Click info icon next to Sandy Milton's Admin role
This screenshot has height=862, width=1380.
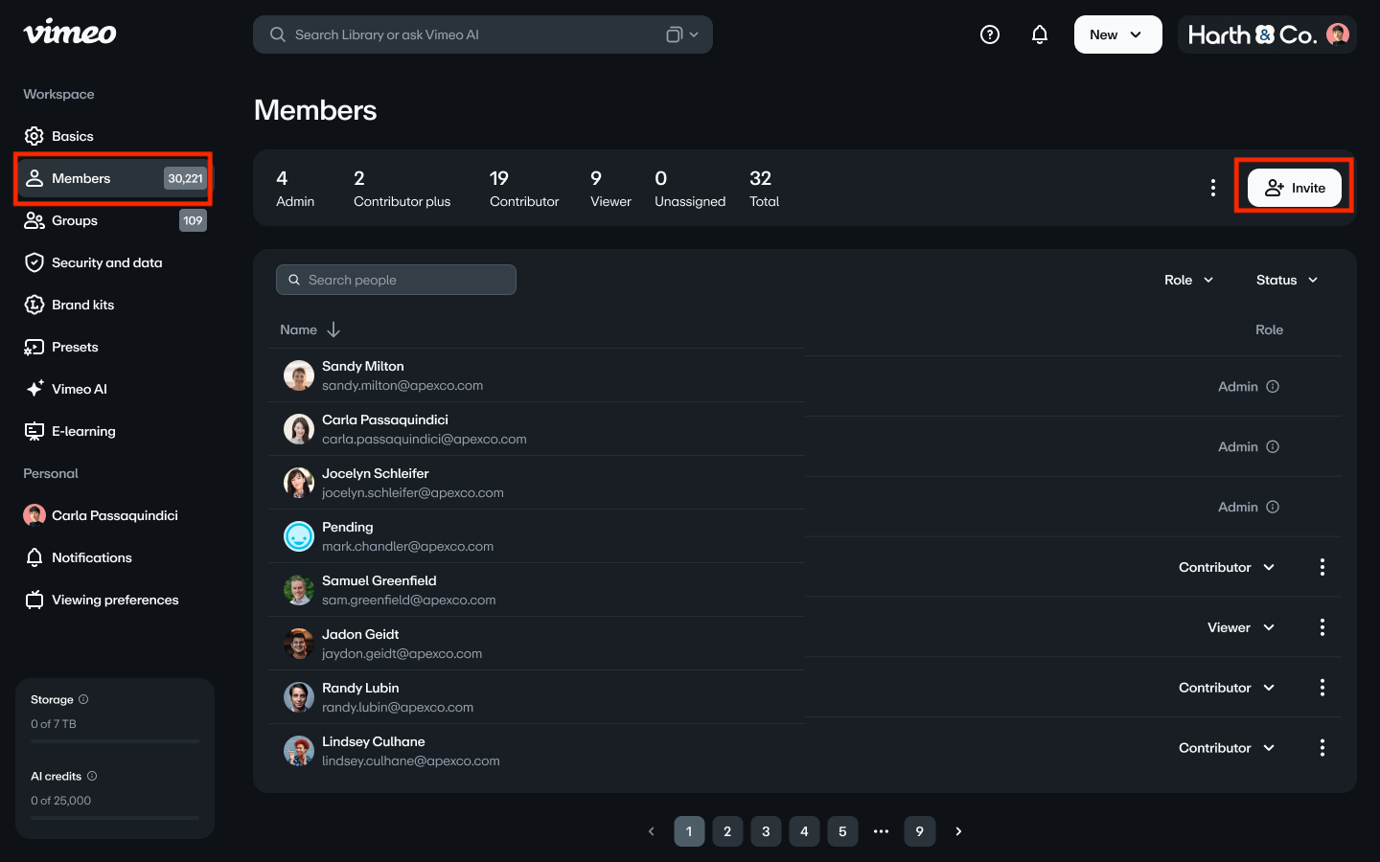click(x=1273, y=387)
